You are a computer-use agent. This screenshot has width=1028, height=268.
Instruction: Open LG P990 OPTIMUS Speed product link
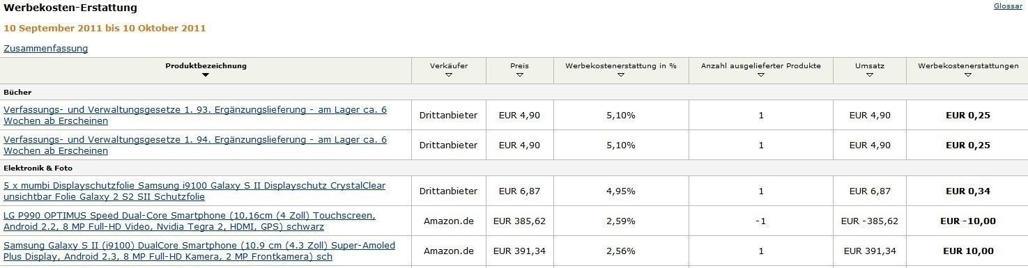190,221
